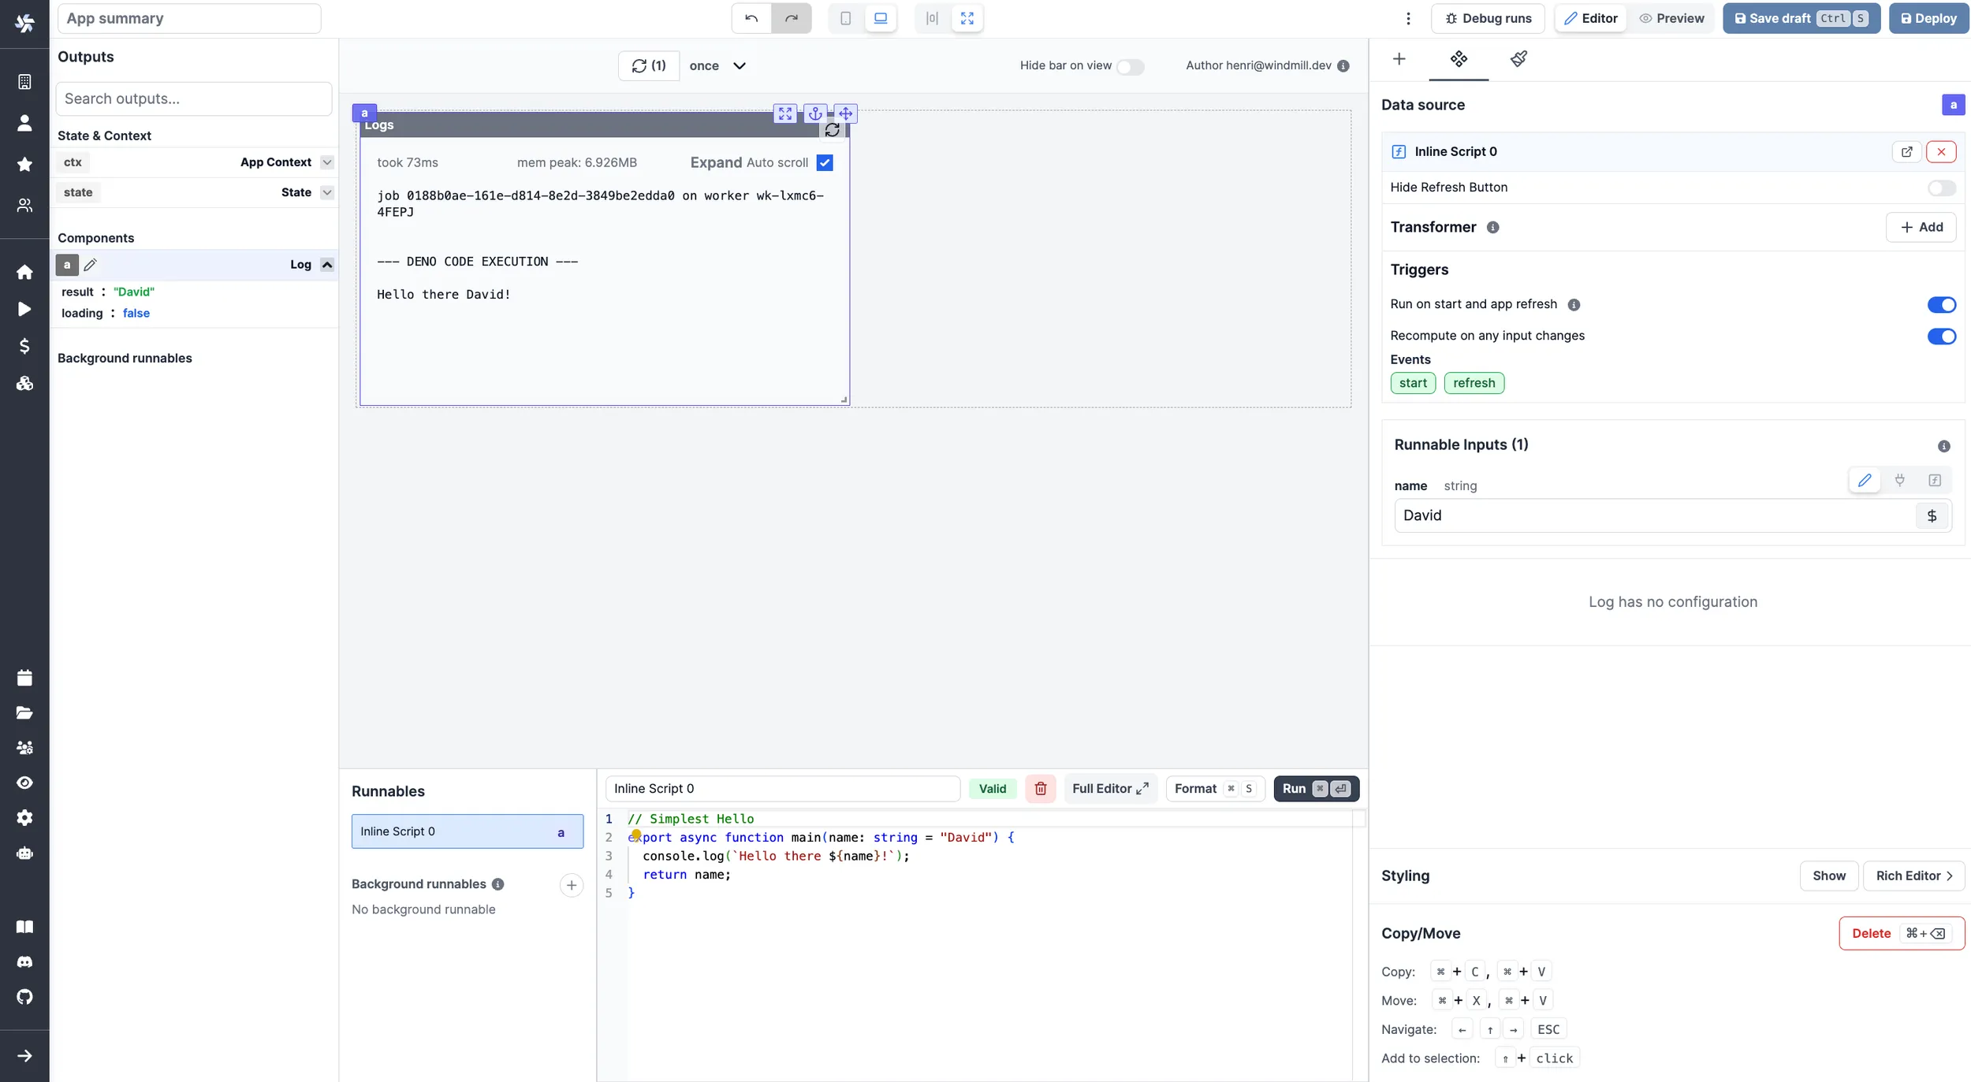Click the refresh/rerun icon on Logs panel

click(832, 132)
